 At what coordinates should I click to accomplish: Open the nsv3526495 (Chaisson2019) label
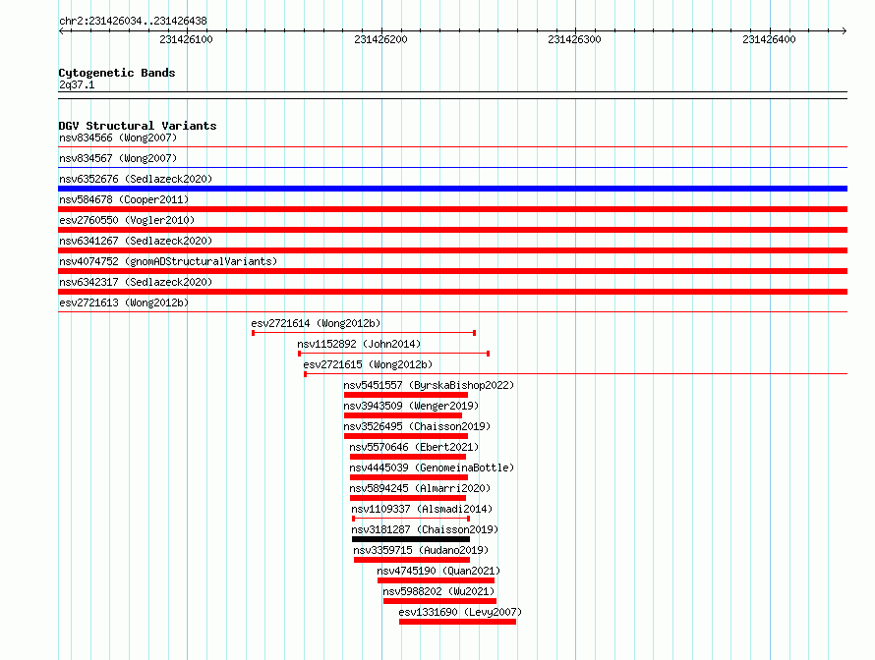417,426
